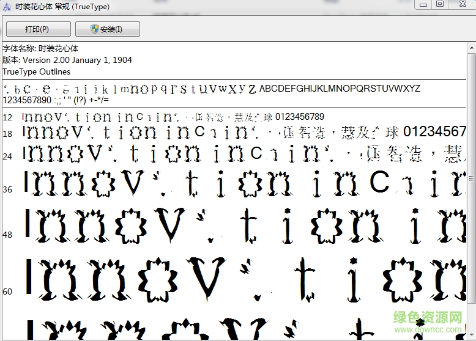Screen dimensions: 476x341
Task: Click the scroll up arrow
Action: (472, 48)
